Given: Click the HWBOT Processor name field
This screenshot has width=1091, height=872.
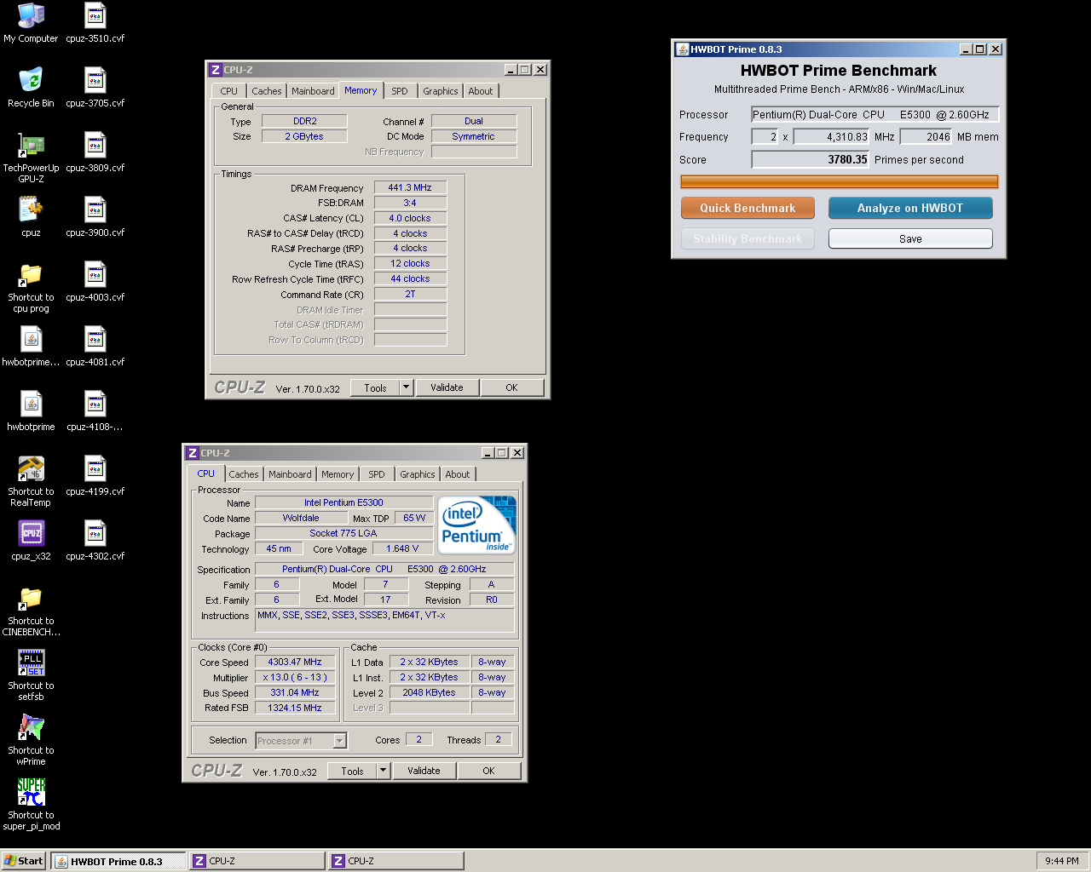Looking at the screenshot, I should pyautogui.click(x=875, y=114).
